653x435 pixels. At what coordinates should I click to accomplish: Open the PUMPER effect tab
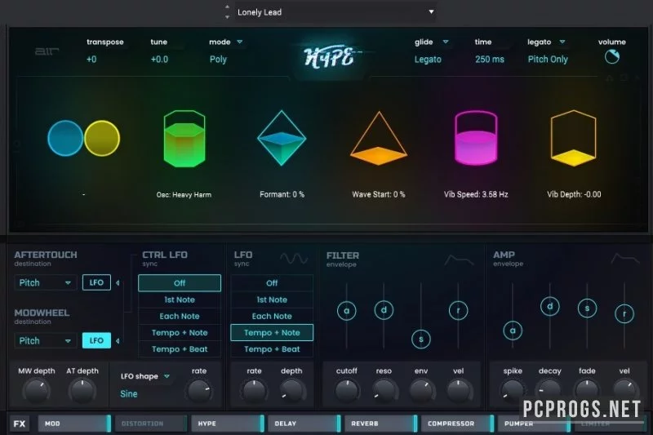pyautogui.click(x=535, y=424)
